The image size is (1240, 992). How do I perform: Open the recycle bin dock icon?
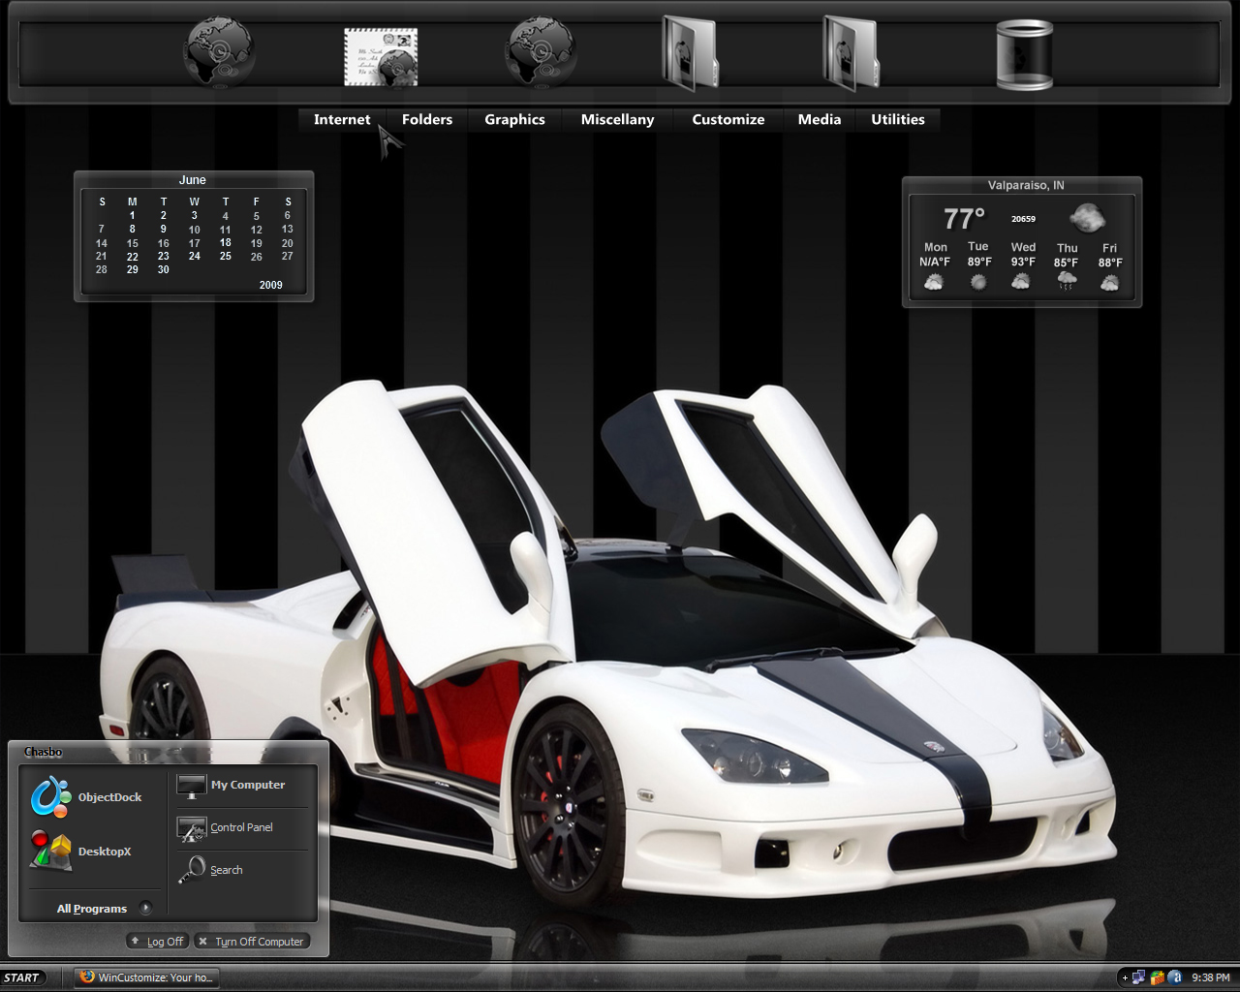(1024, 55)
